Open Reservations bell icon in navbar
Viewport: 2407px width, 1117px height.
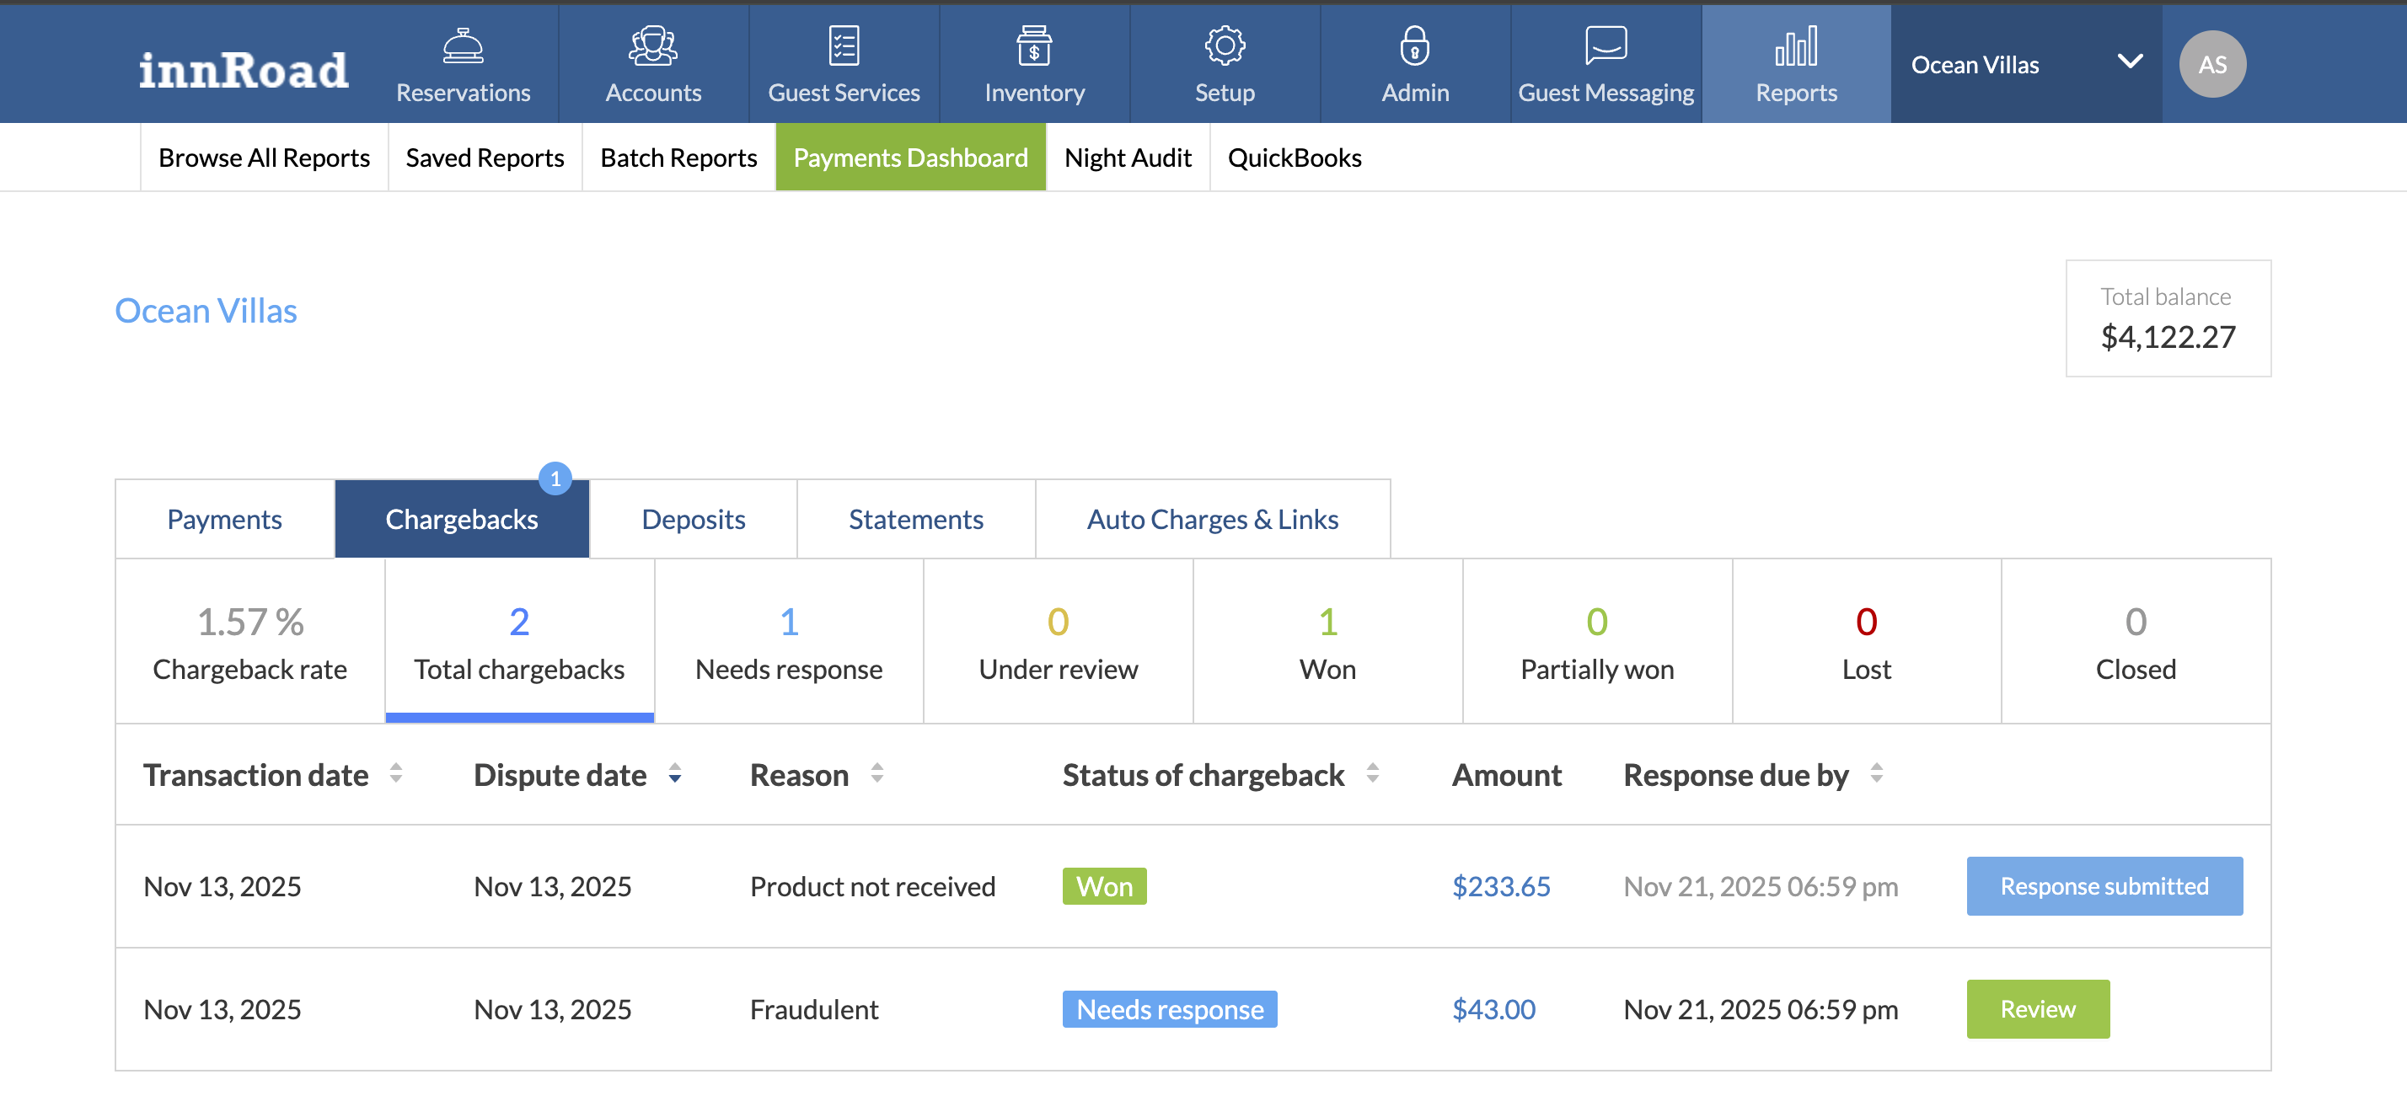click(x=463, y=45)
